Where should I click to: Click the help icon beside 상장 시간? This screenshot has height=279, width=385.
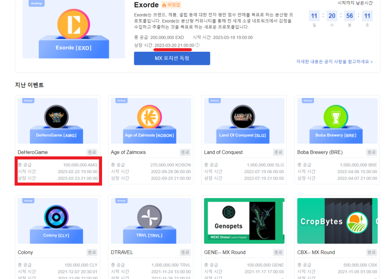197,45
